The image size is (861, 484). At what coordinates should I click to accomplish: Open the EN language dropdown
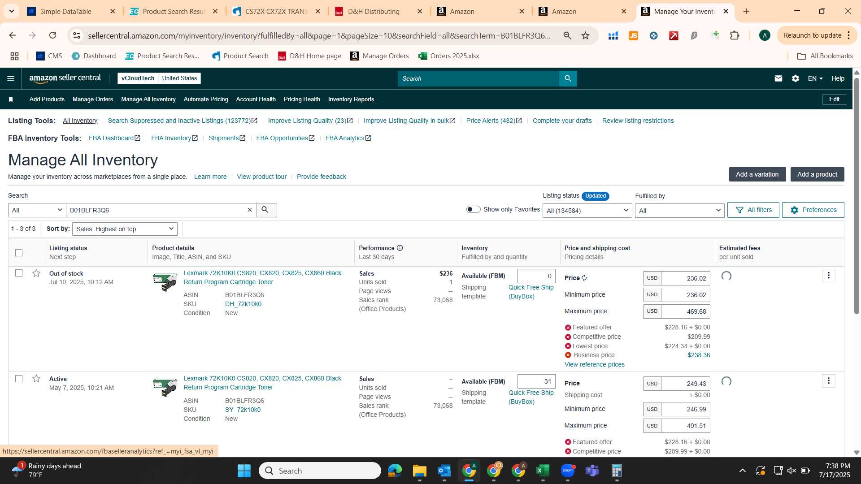[x=815, y=78]
